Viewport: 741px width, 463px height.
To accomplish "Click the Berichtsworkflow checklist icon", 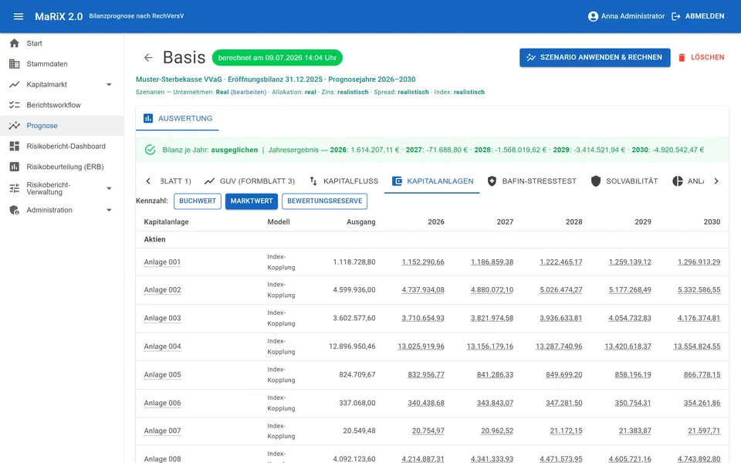I will (14, 105).
